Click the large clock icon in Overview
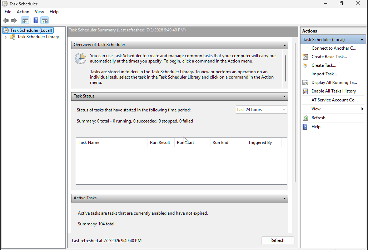This screenshot has width=368, height=250. pos(80,59)
